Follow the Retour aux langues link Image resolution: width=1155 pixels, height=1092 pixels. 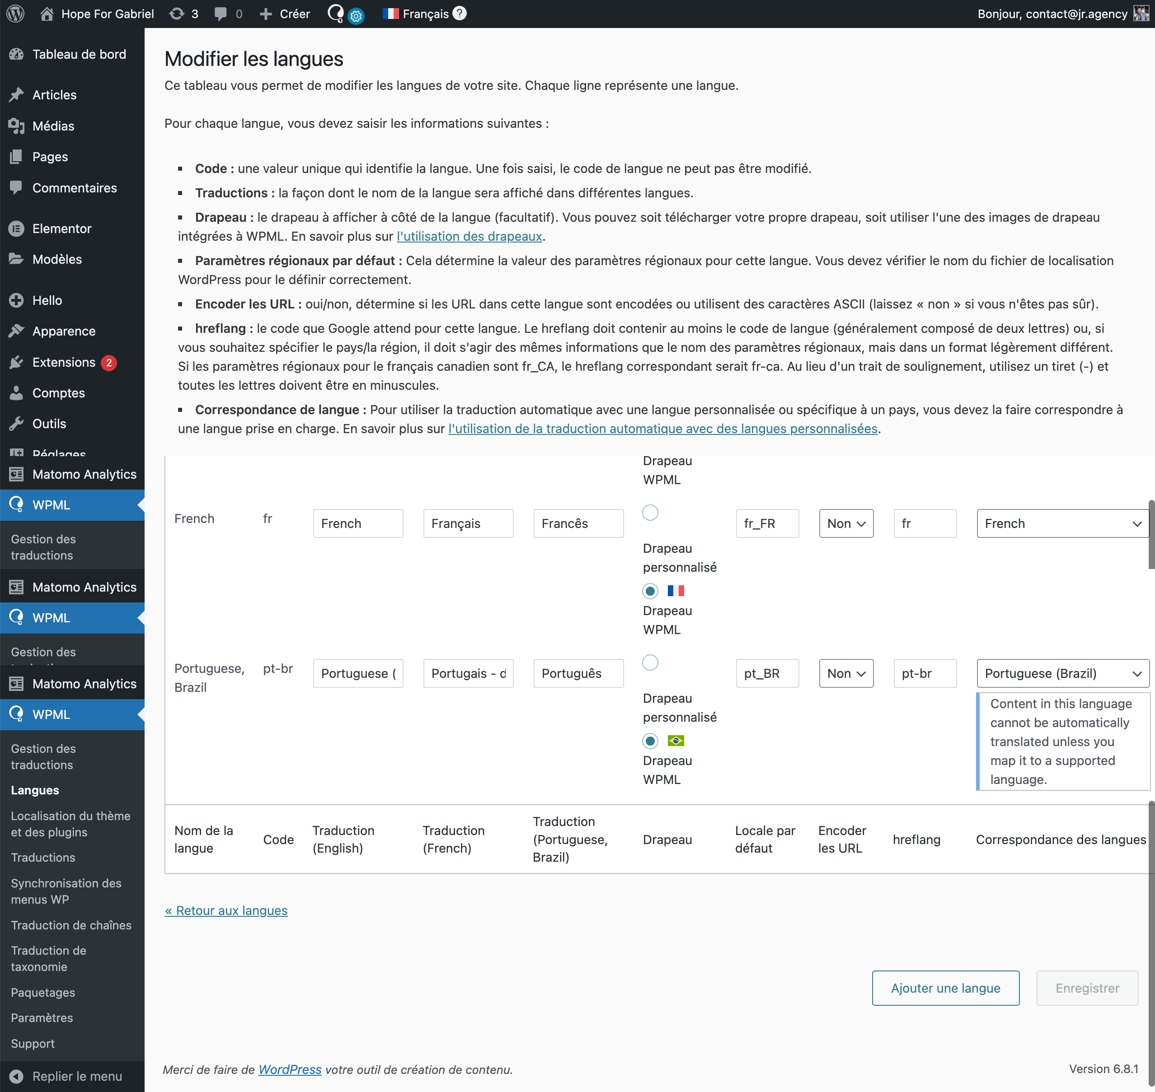tap(226, 910)
